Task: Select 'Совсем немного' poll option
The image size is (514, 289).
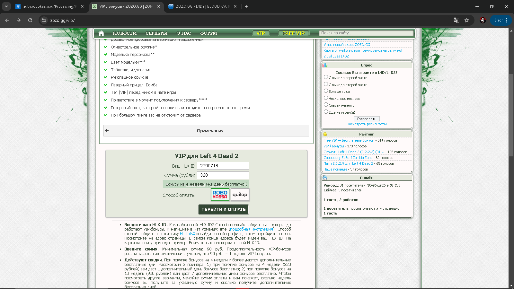Action: pyautogui.click(x=326, y=105)
